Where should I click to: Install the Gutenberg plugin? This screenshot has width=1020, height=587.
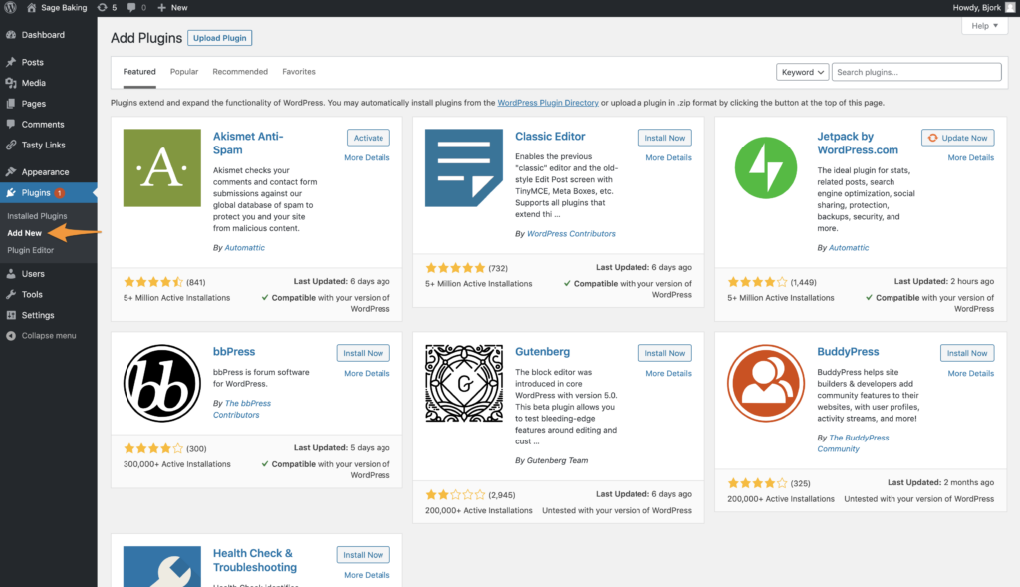[664, 353]
